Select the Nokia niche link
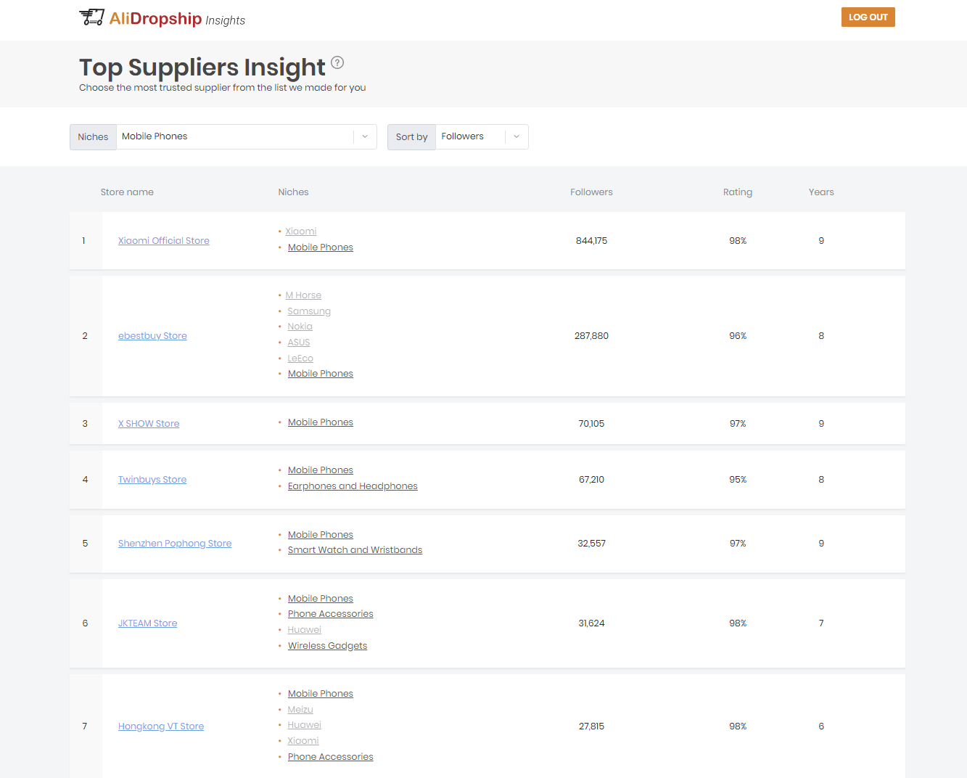This screenshot has height=778, width=967. point(300,327)
